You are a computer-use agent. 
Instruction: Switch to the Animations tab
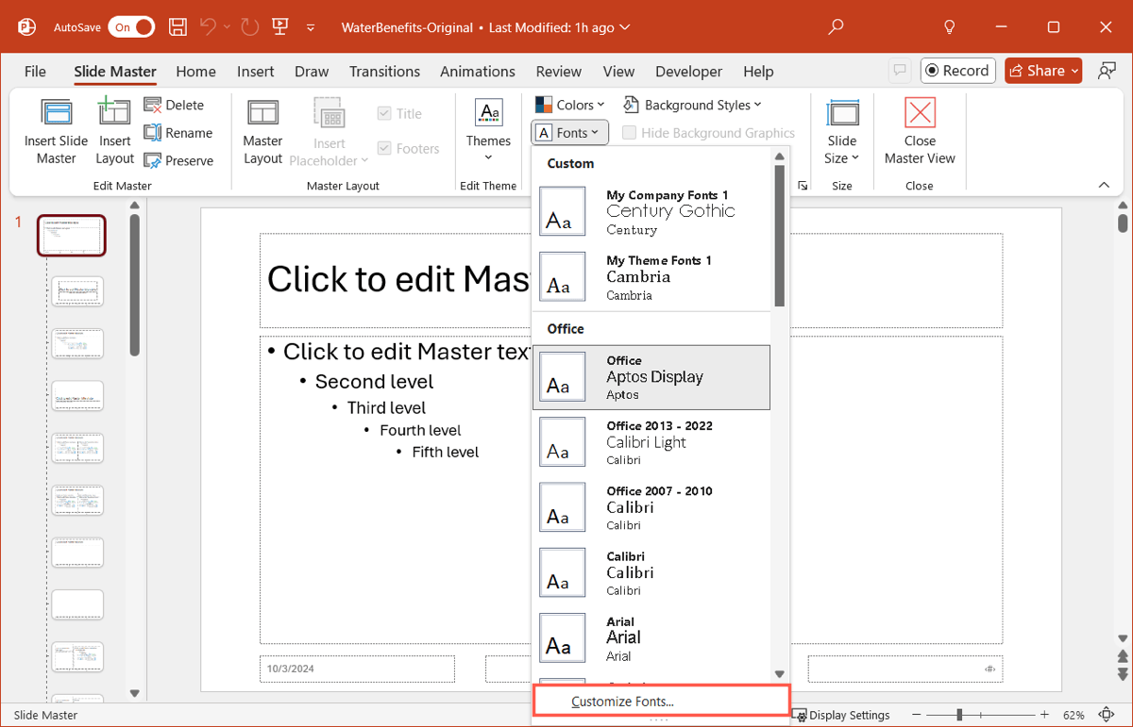pos(478,71)
